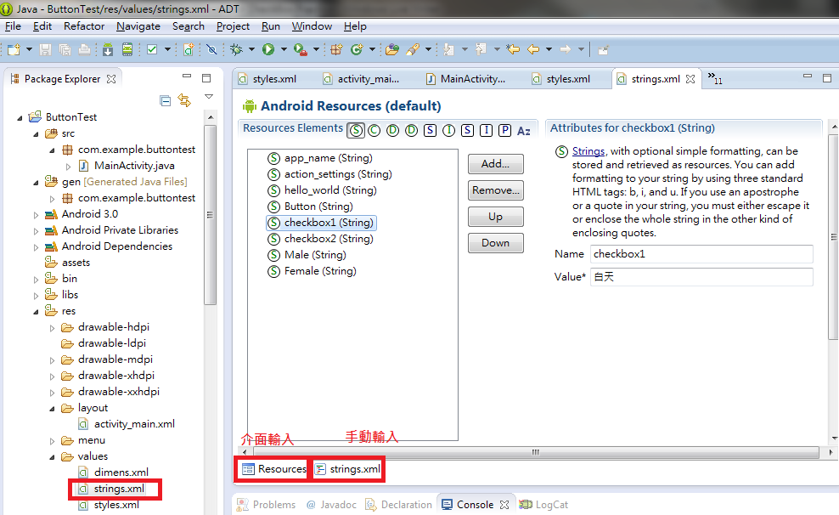Image resolution: width=839 pixels, height=515 pixels.
Task: Toggle the square P filter
Action: point(504,130)
